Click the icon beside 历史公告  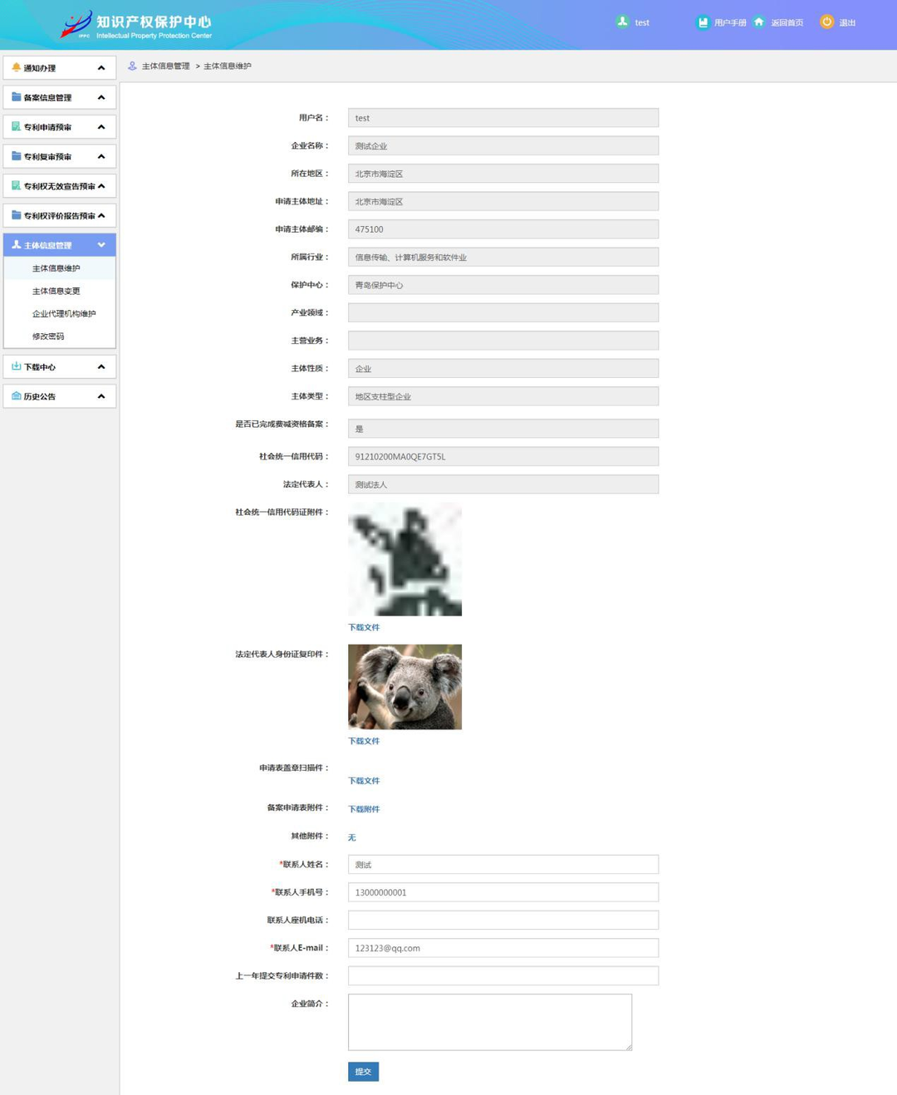(x=16, y=396)
